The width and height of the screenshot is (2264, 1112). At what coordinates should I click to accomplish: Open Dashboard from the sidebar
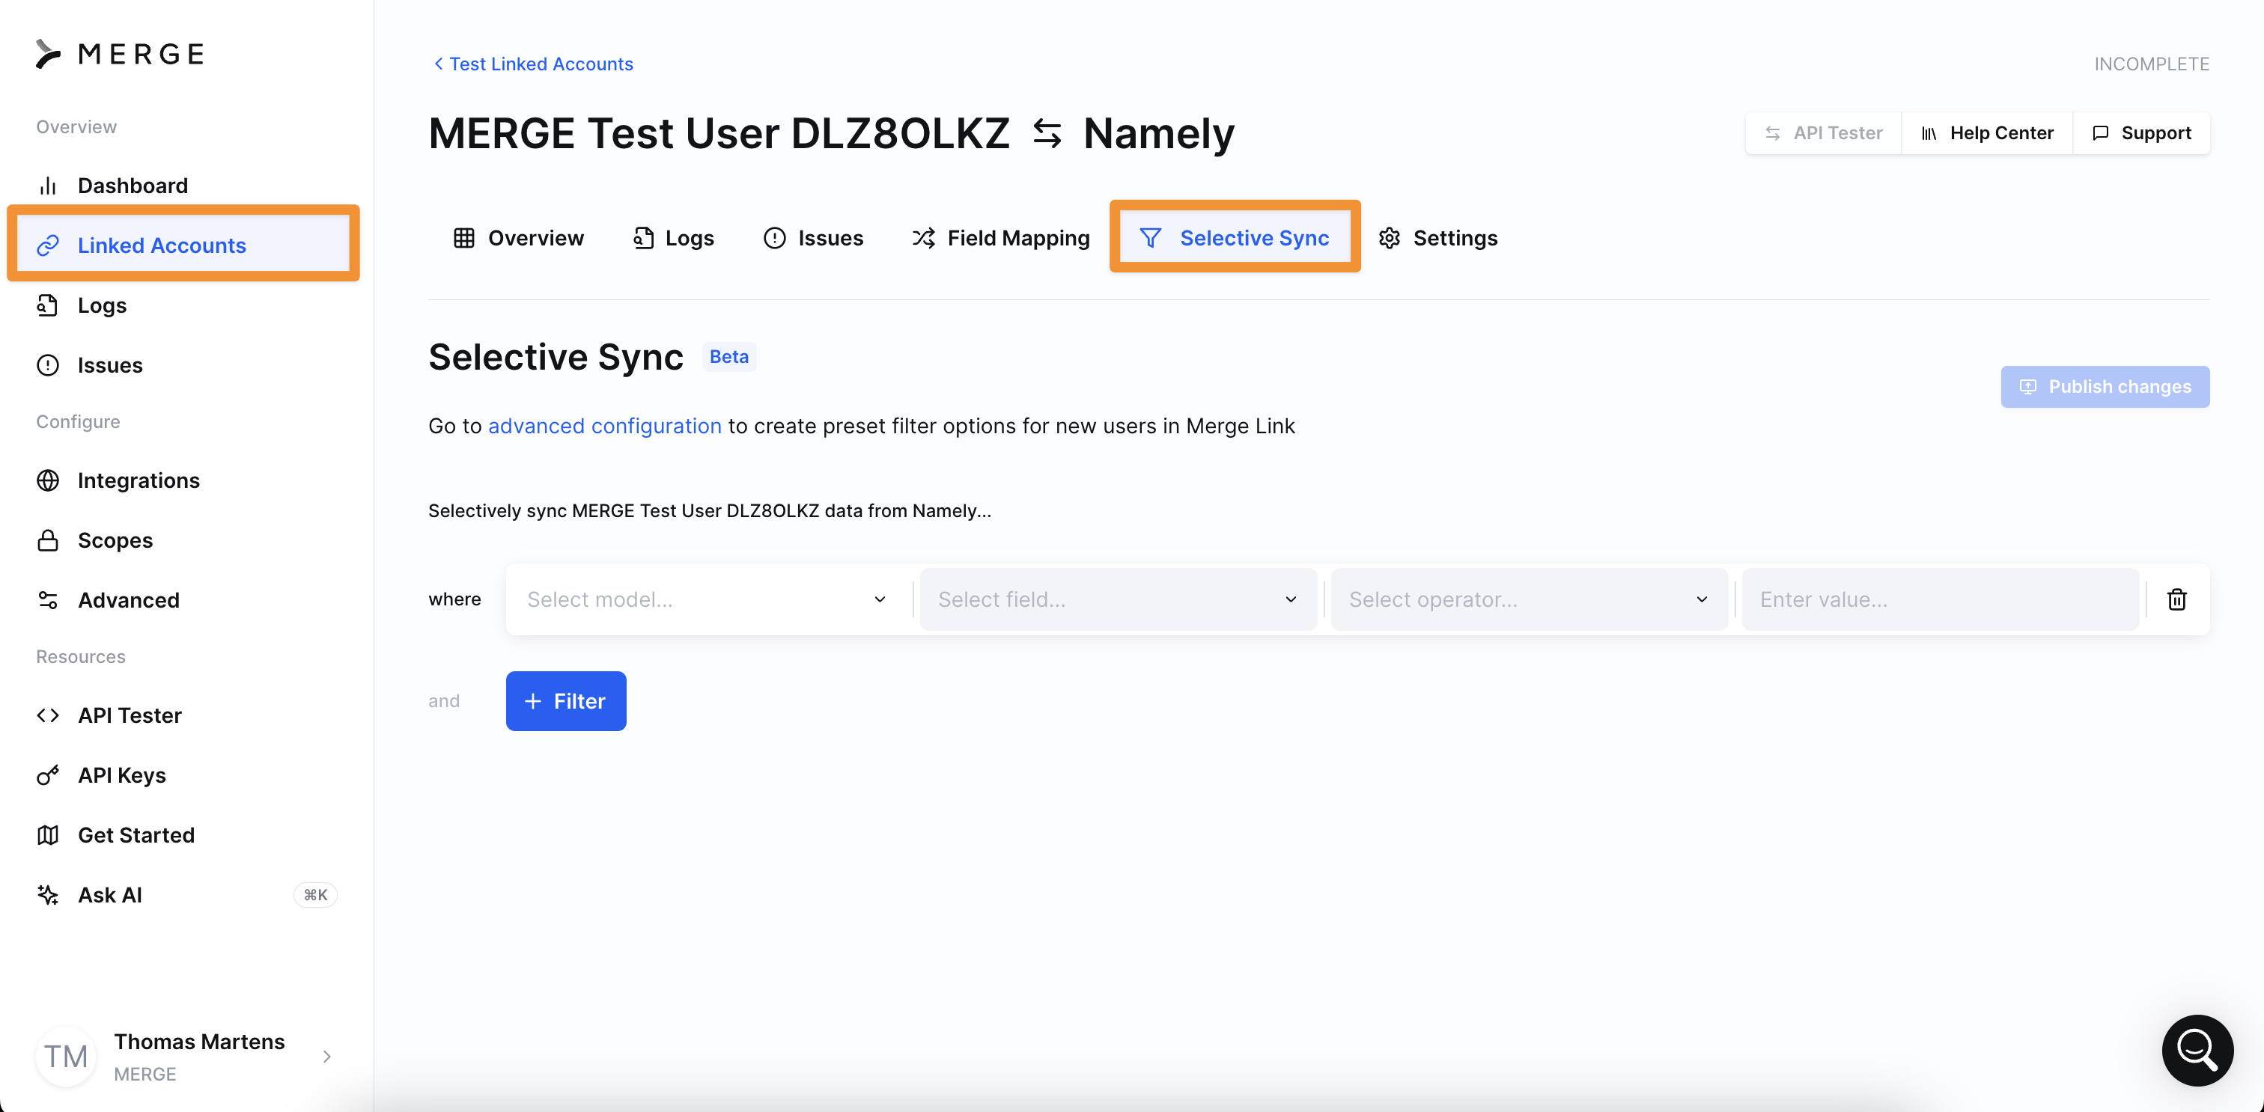tap(132, 186)
